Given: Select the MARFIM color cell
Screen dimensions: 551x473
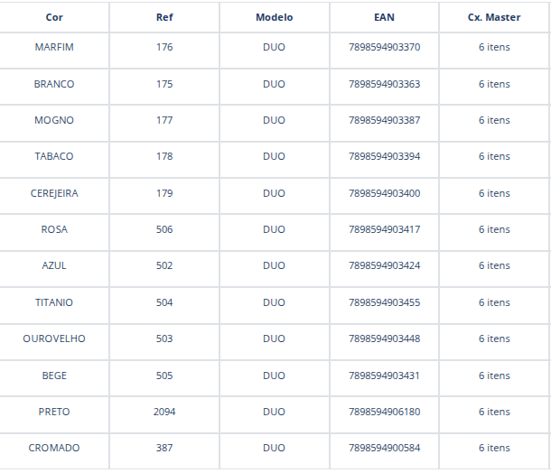Looking at the screenshot, I should [54, 47].
